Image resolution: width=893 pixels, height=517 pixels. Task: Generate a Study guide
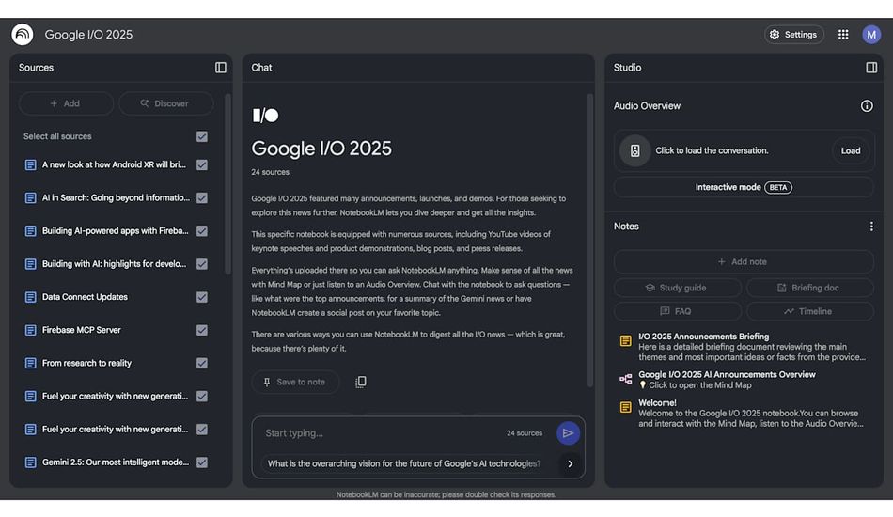(x=677, y=288)
